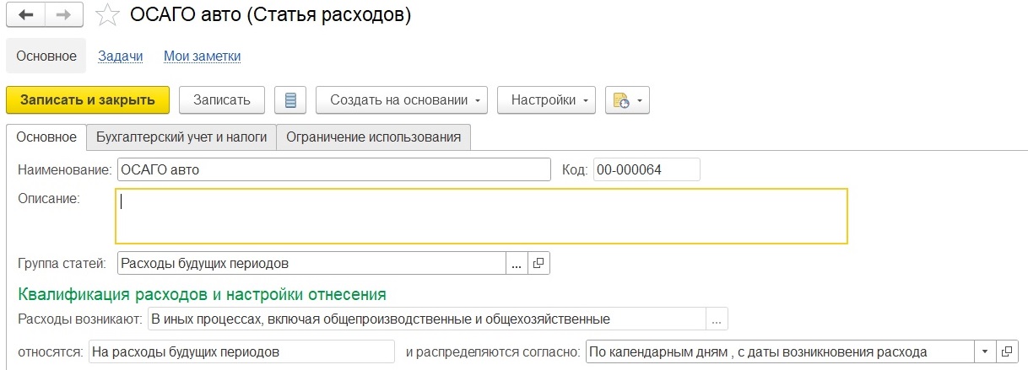1028x370 pixels.
Task: Open the Мои заметки link
Action: point(203,56)
